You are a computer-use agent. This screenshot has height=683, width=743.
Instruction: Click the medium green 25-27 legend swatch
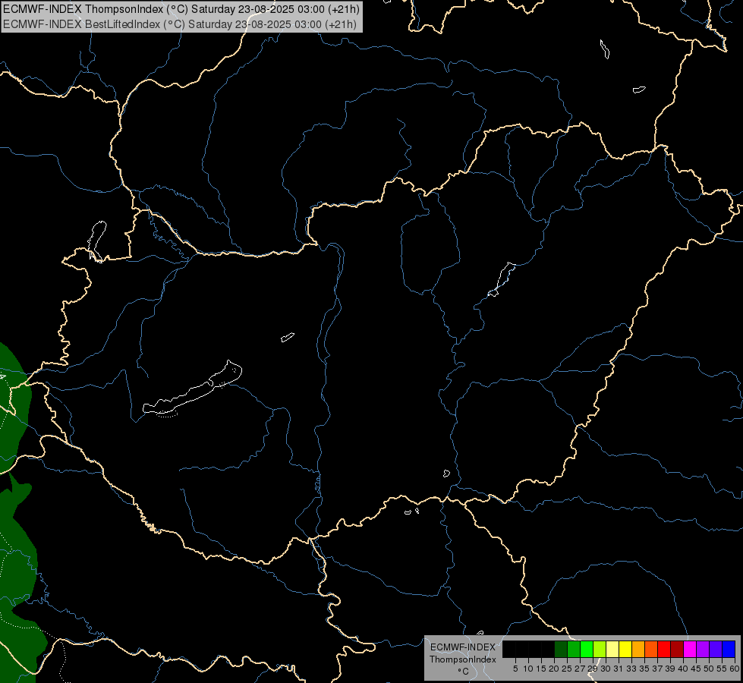click(x=574, y=649)
